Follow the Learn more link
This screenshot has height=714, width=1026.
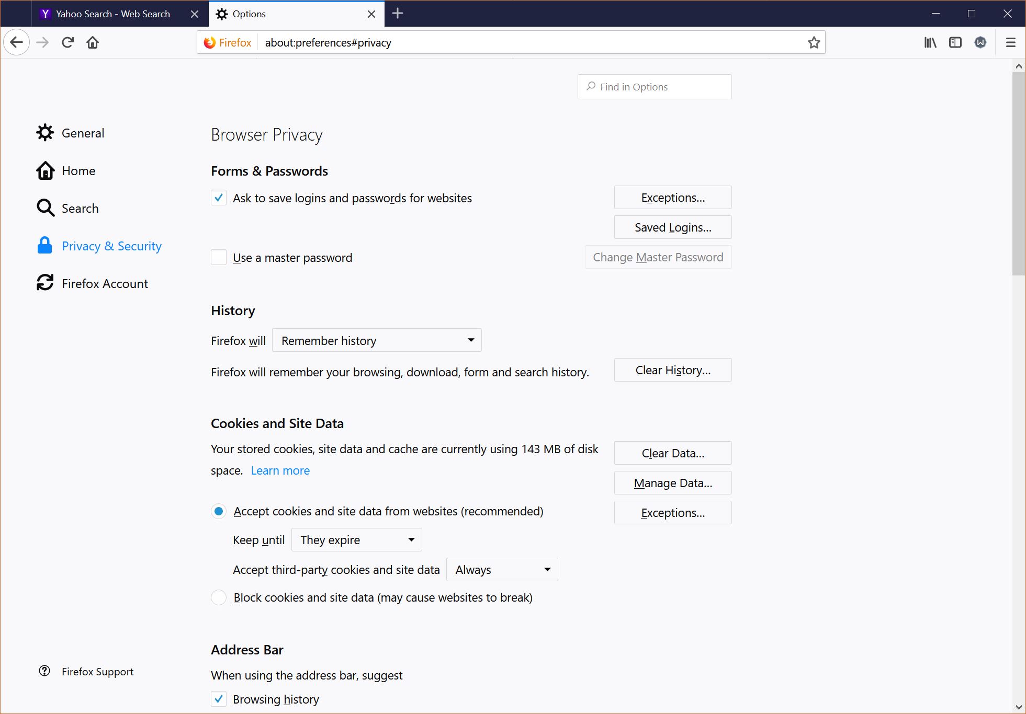pos(280,470)
